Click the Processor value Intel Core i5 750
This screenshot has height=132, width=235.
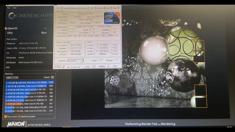click(28, 43)
